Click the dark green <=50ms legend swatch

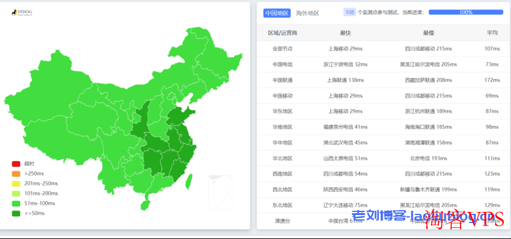(16, 214)
